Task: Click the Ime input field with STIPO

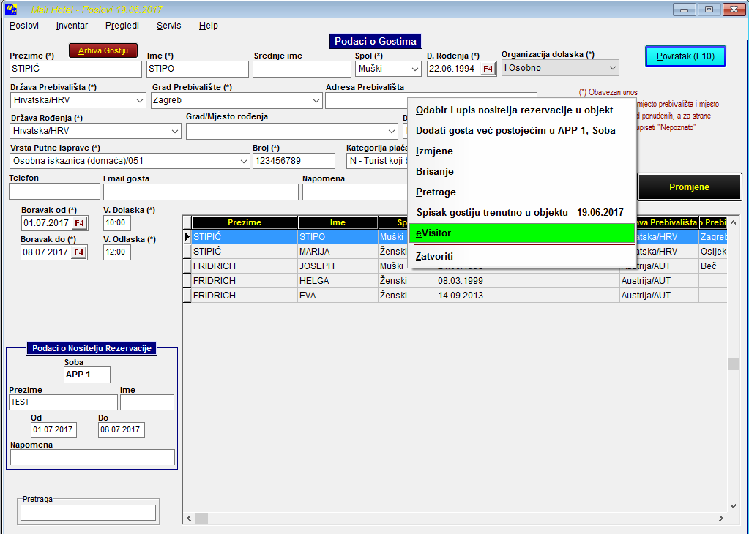Action: coord(197,69)
